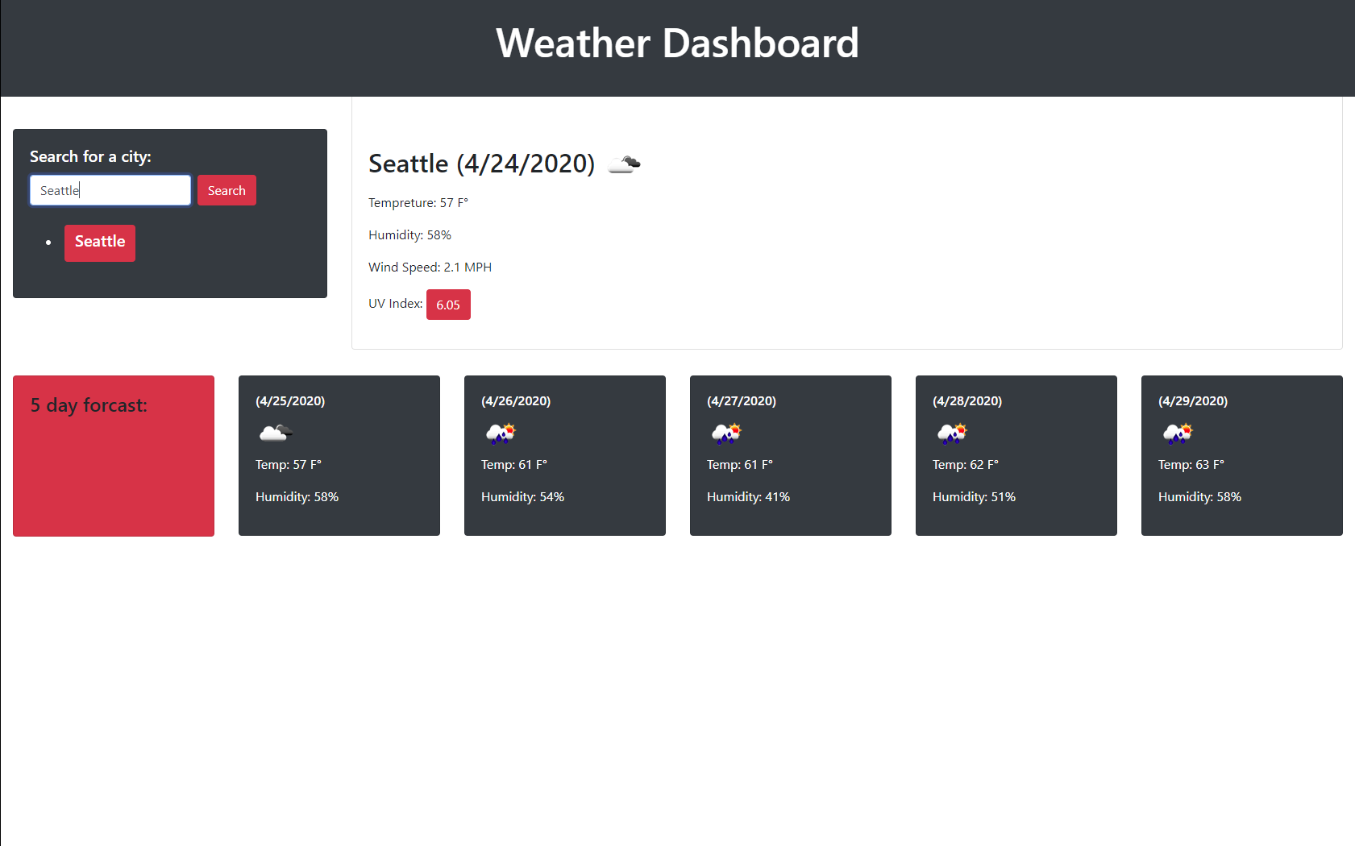
Task: Click Temp: 62 F° forecast text
Action: tap(966, 465)
